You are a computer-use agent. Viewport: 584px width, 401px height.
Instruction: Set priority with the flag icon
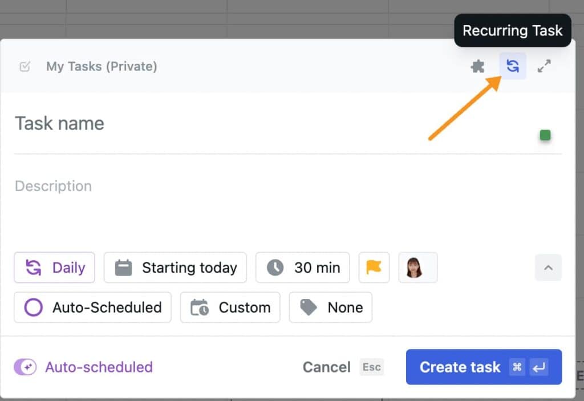tap(374, 268)
